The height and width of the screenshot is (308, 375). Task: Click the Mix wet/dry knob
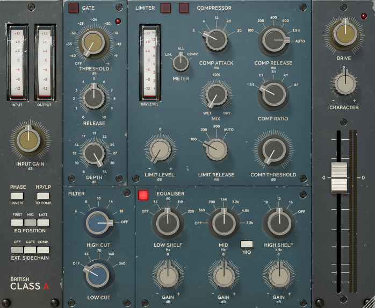tap(216, 95)
